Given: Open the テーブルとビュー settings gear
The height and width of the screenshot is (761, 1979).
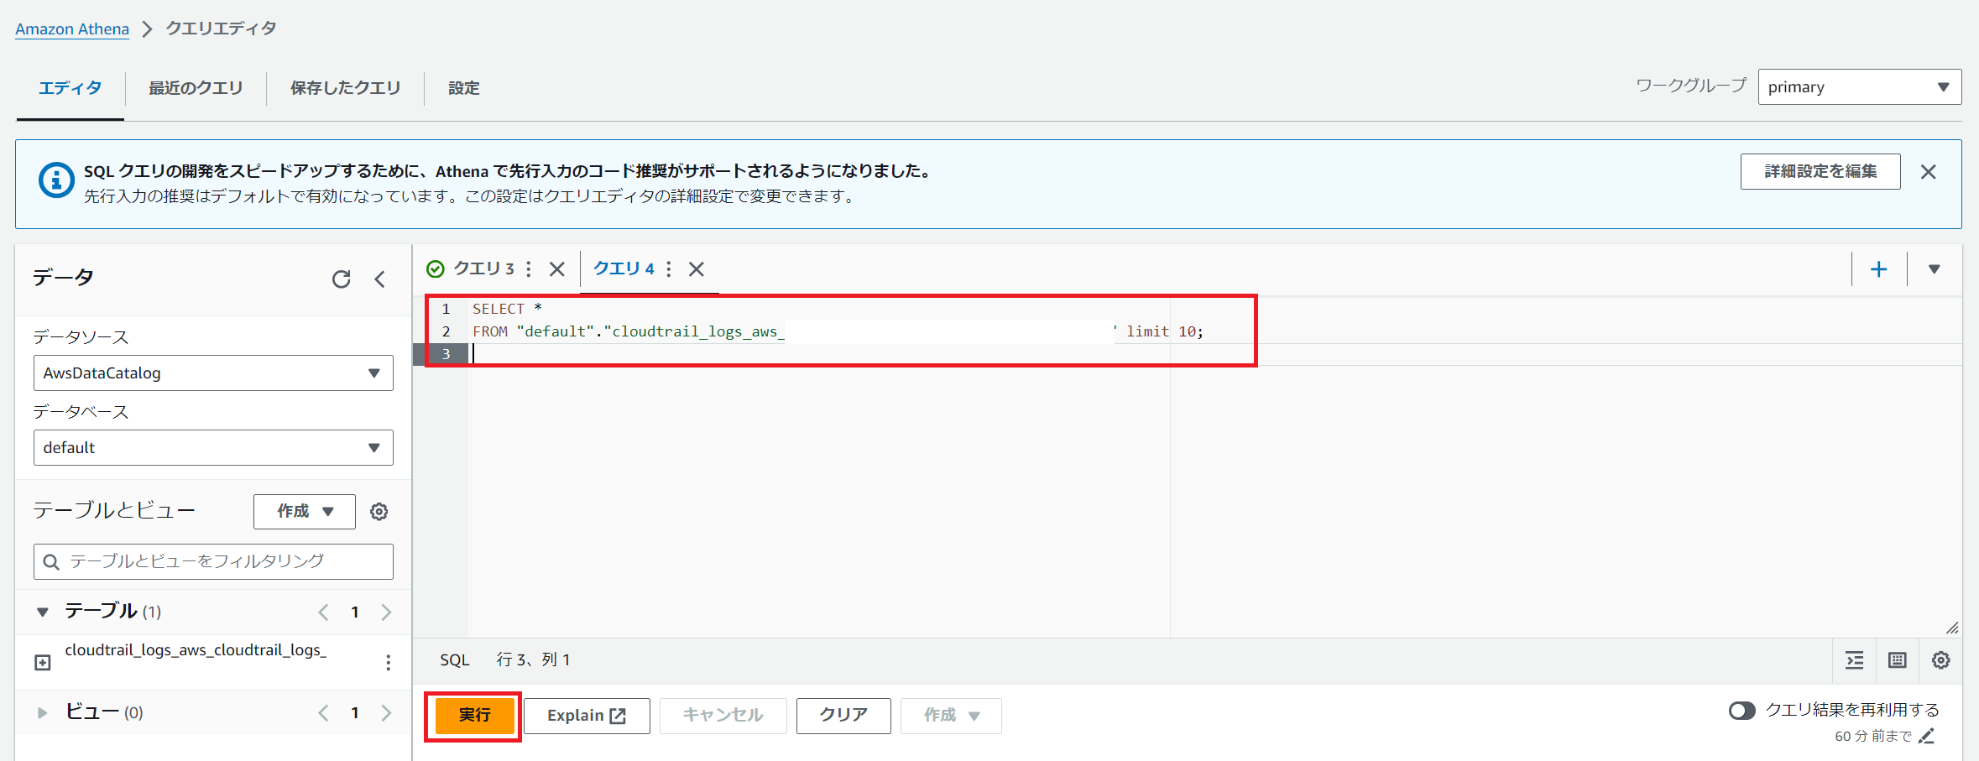Looking at the screenshot, I should tap(379, 512).
